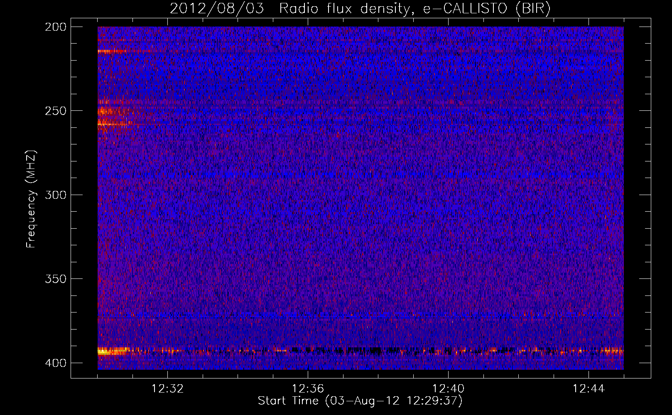Select the 250 frequency tick label
Image resolution: width=672 pixels, height=415 pixels.
click(x=56, y=111)
